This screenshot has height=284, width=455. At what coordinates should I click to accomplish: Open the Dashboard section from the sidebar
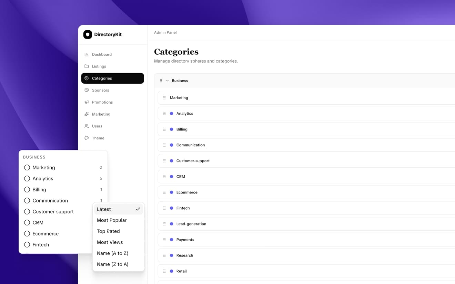pyautogui.click(x=87, y=54)
